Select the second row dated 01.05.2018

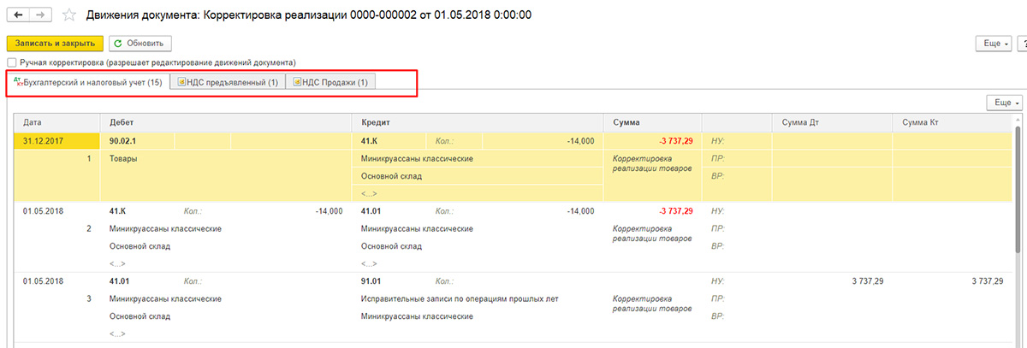coord(513,237)
